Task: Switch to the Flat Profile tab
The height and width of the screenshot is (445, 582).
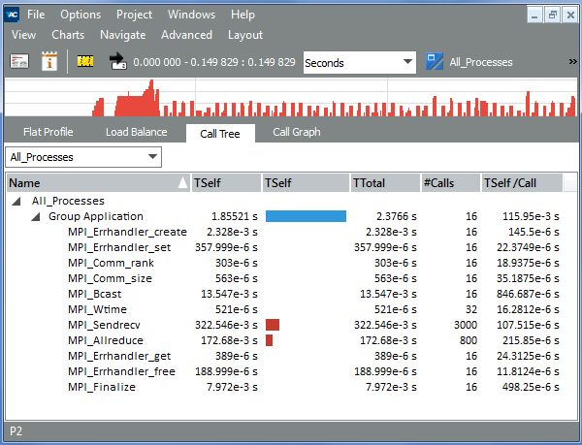Action: (x=48, y=132)
